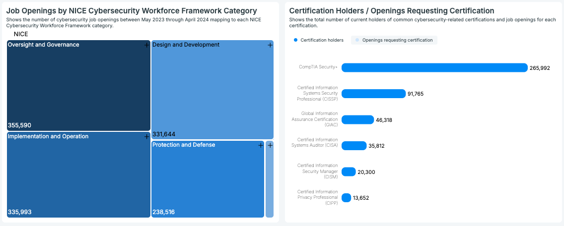Select the Implementation and Operation tile label

48,136
